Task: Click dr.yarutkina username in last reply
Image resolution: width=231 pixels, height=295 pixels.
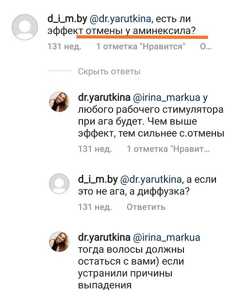Action: 104,238
